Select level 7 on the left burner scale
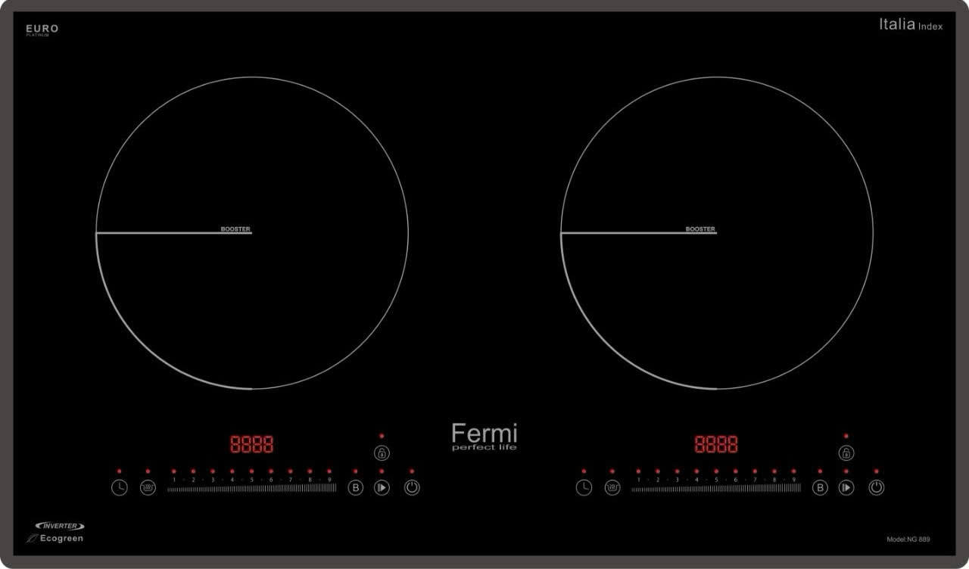The image size is (969, 569). pyautogui.click(x=290, y=480)
